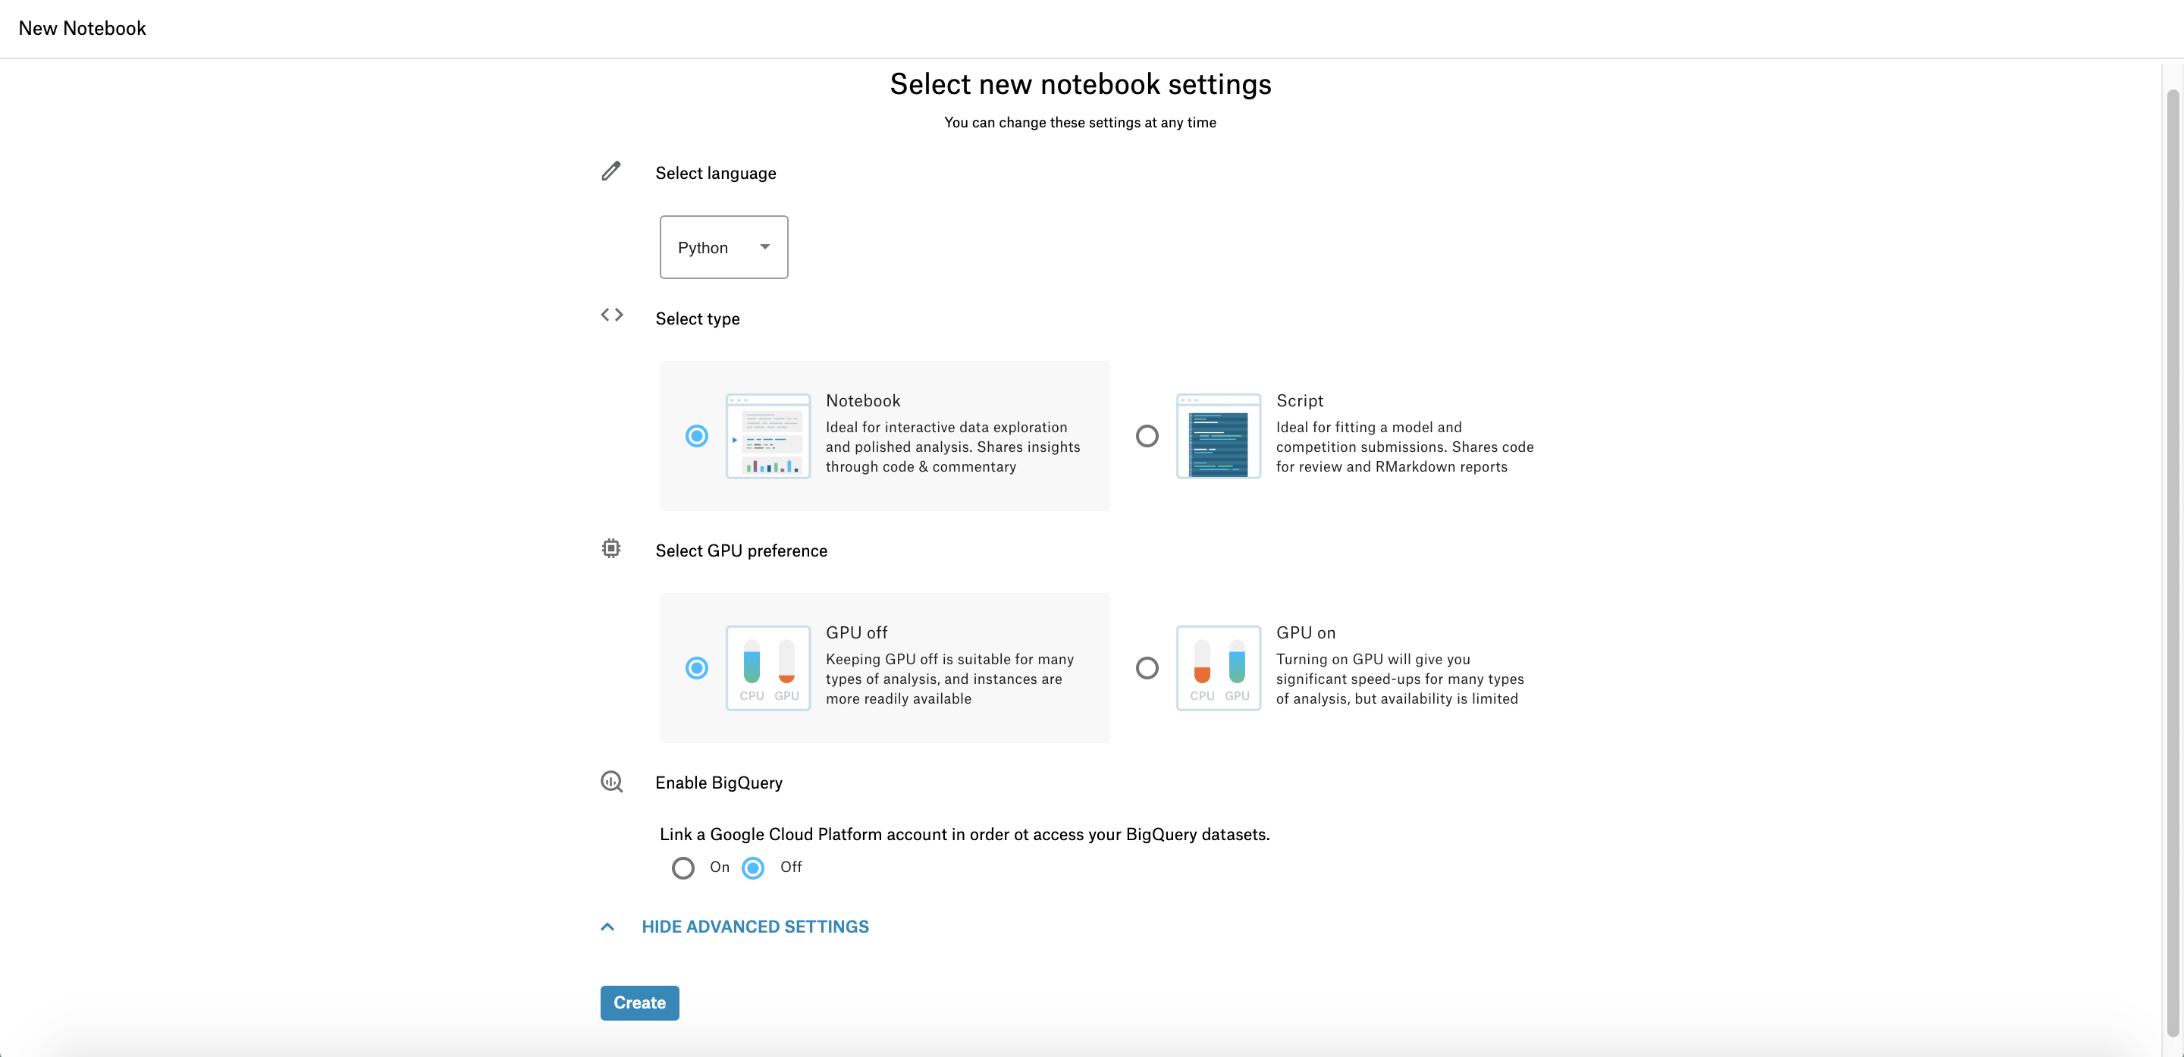
Task: Click the HIDE ADVANCED SETTINGS link
Action: (755, 927)
